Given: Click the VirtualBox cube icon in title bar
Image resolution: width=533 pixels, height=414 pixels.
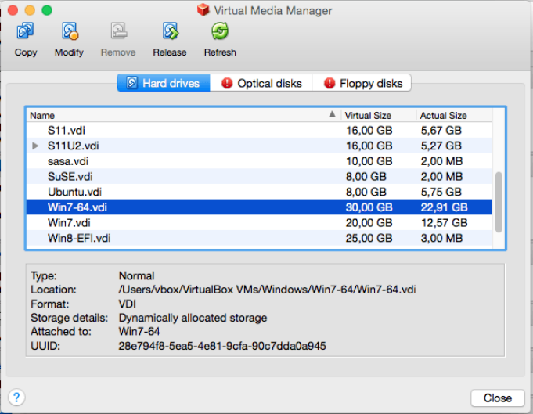Looking at the screenshot, I should [x=203, y=10].
